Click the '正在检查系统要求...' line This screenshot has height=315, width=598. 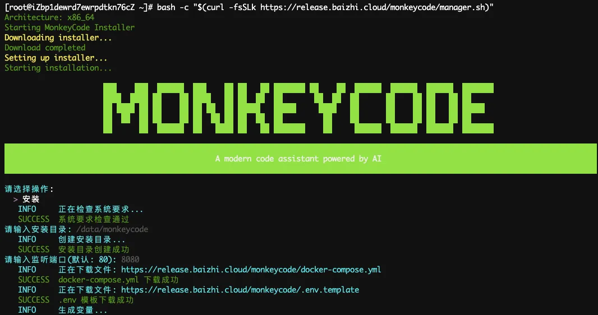(100, 209)
